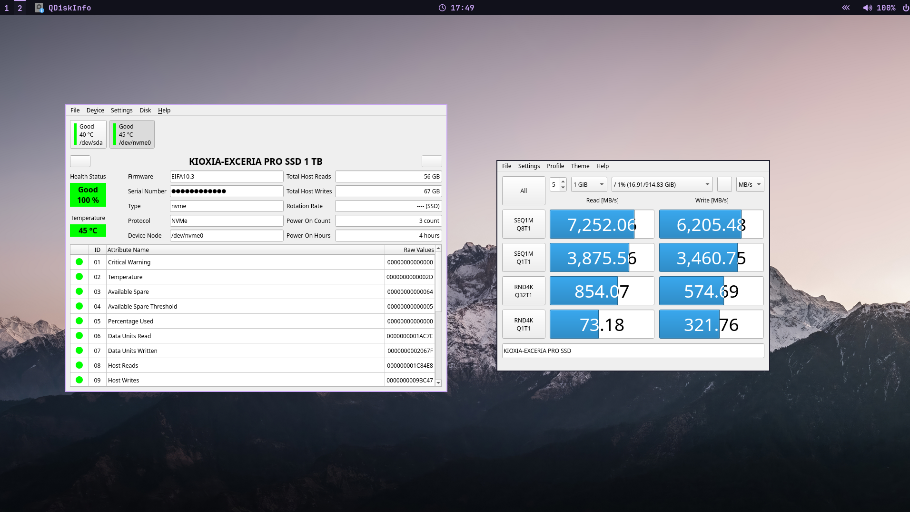Viewport: 910px width, 512px height.
Task: Click the Attribute Name column header
Action: click(245, 250)
